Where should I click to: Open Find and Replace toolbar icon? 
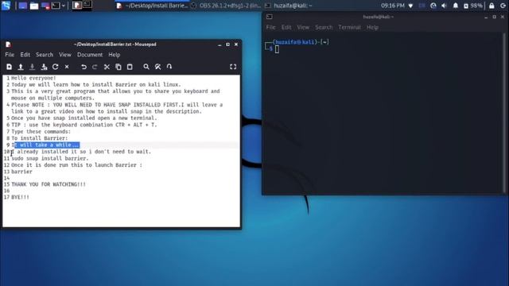pyautogui.click(x=157, y=67)
